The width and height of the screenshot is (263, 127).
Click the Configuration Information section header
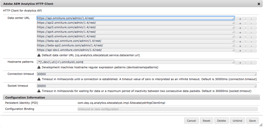(x=131, y=97)
